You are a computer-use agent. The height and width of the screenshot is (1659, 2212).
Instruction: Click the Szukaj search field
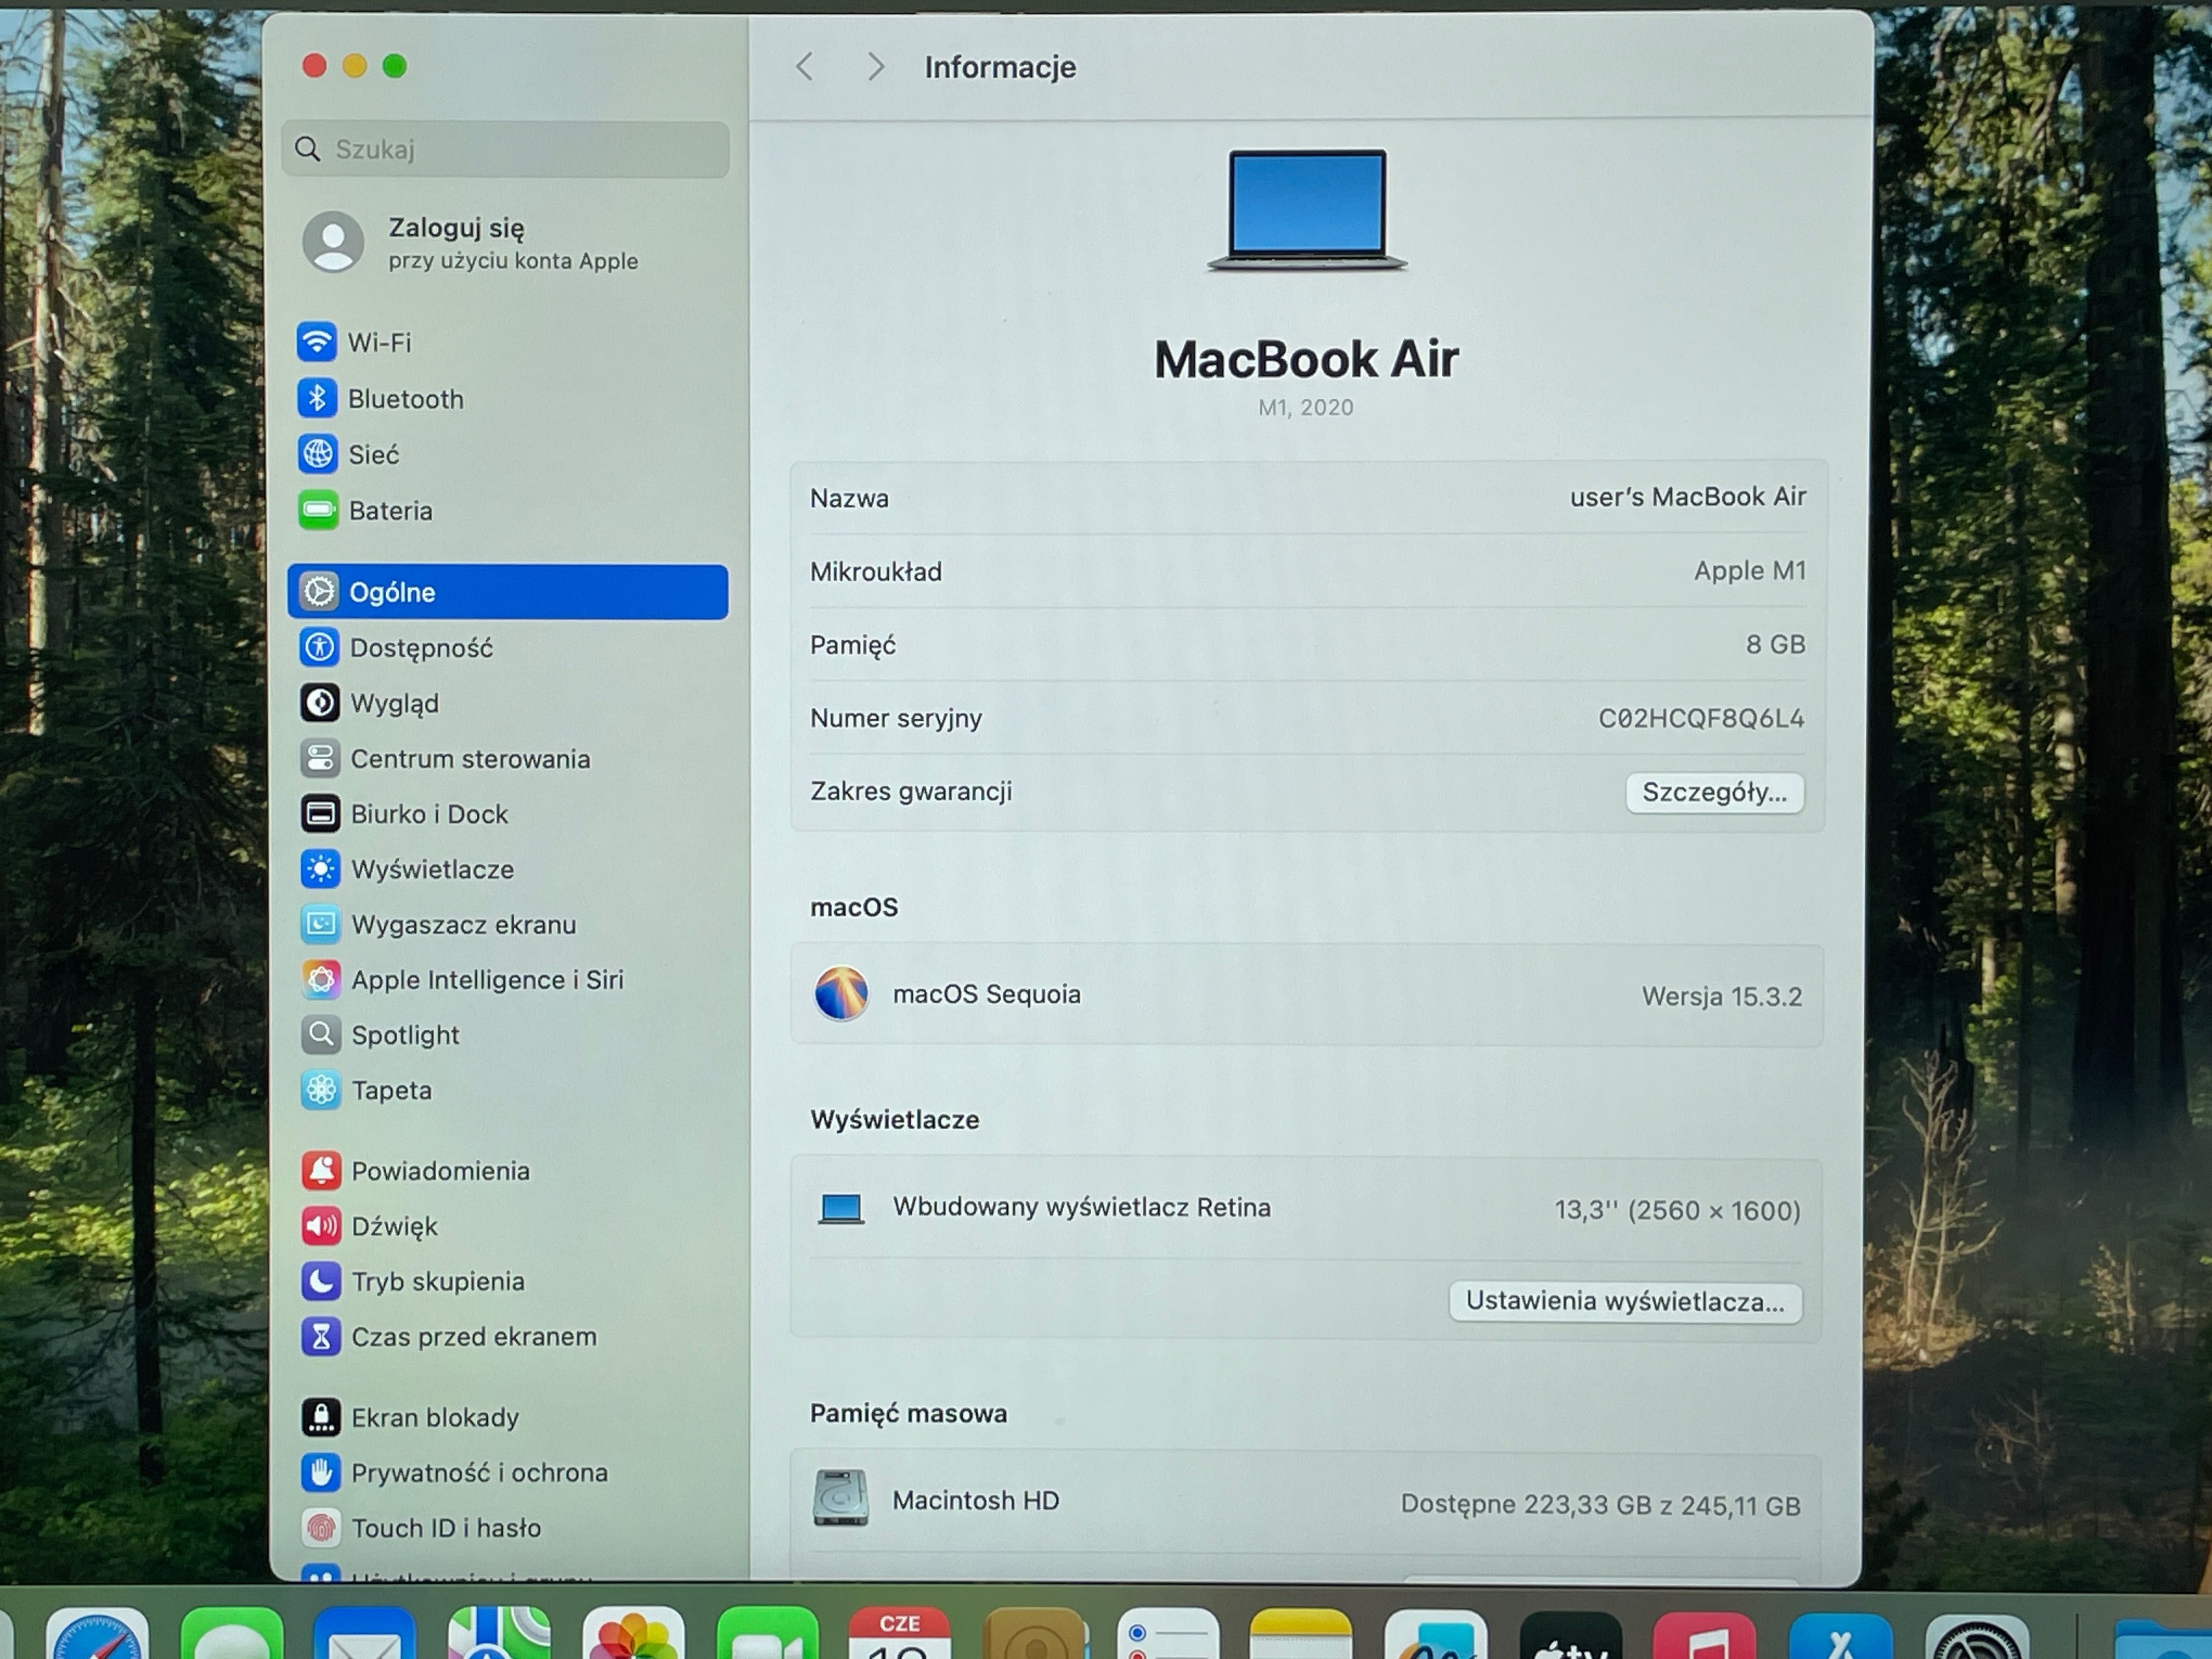coord(506,149)
